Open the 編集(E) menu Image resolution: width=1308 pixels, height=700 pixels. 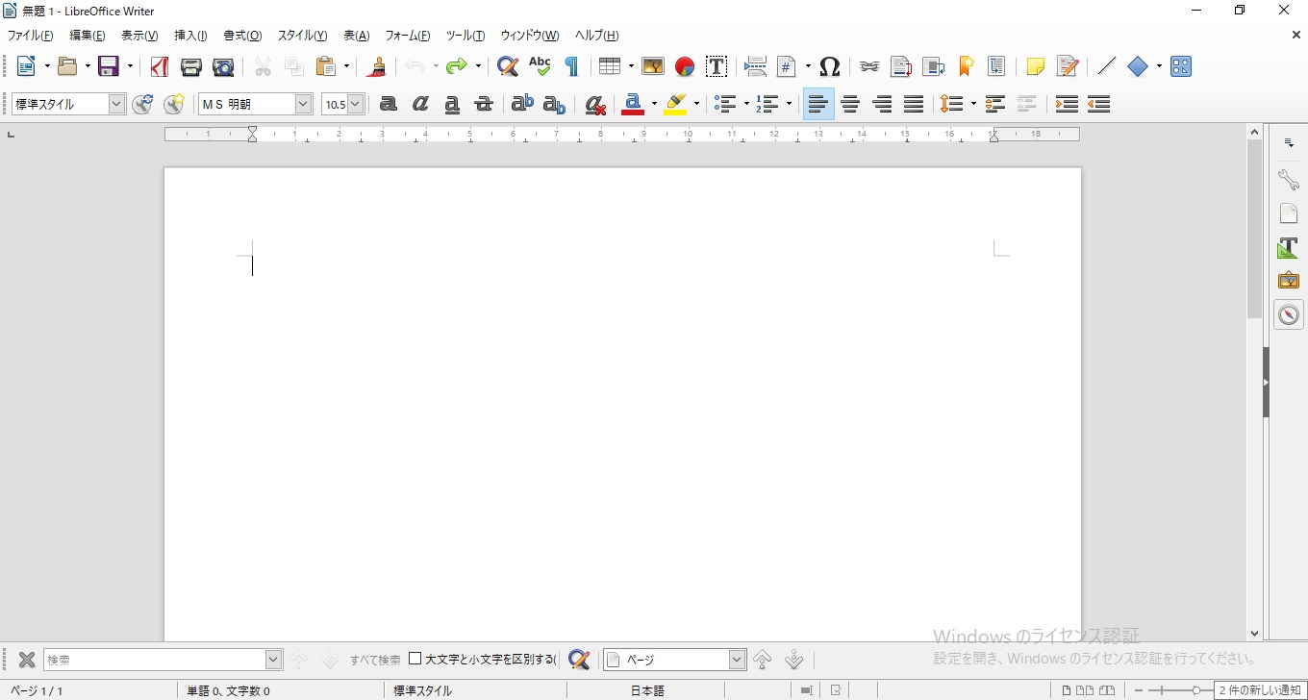tap(88, 36)
